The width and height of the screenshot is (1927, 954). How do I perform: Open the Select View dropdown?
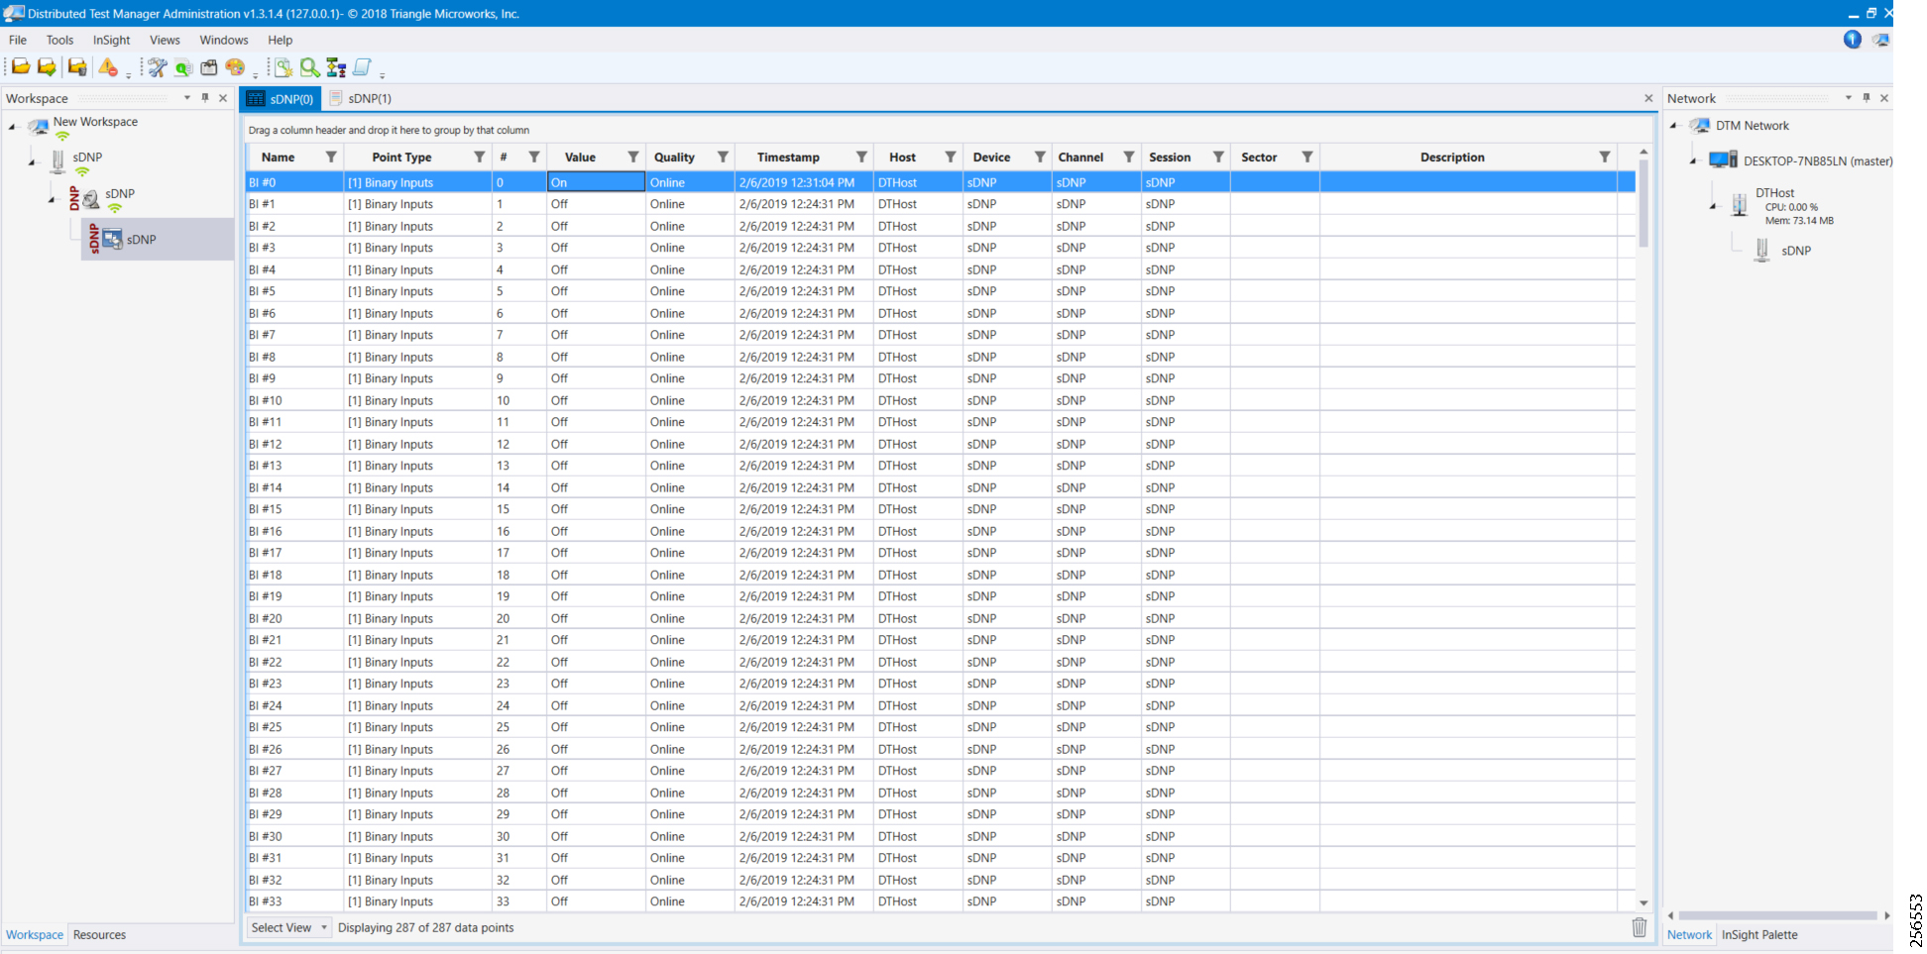[x=288, y=927]
